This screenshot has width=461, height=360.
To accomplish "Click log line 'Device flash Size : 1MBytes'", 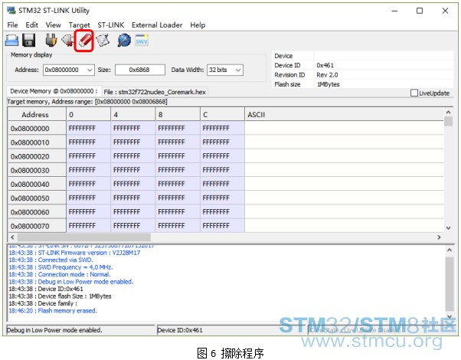I will (60, 296).
